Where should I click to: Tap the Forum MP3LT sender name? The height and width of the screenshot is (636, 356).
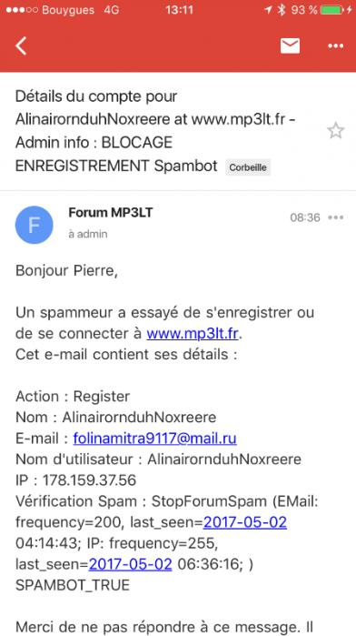(111, 213)
